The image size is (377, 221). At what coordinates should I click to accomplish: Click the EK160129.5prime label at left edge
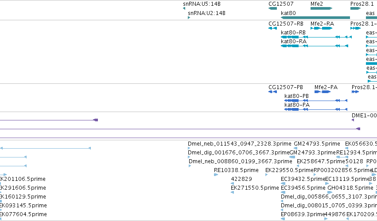[x=23, y=197]
